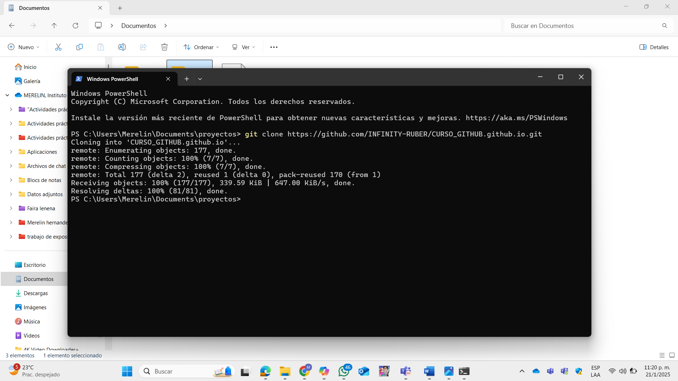Image resolution: width=678 pixels, height=381 pixels.
Task: Click the Terminal icon in the taskbar
Action: [464, 371]
